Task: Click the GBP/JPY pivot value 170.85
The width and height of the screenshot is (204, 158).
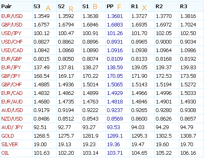Action: (115, 76)
